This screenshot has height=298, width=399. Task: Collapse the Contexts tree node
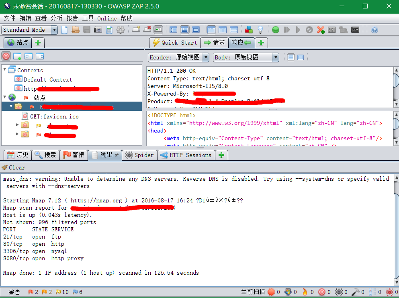(4, 69)
